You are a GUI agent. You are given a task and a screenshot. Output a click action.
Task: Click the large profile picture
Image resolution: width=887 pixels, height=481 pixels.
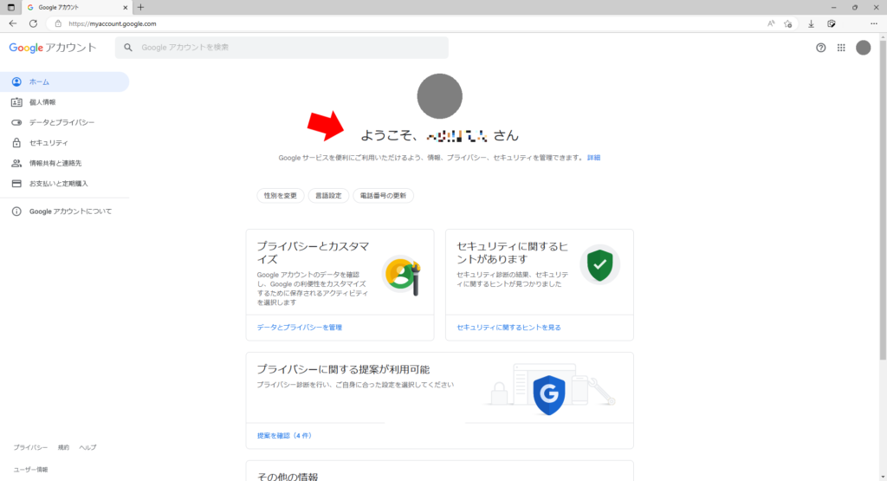[439, 96]
